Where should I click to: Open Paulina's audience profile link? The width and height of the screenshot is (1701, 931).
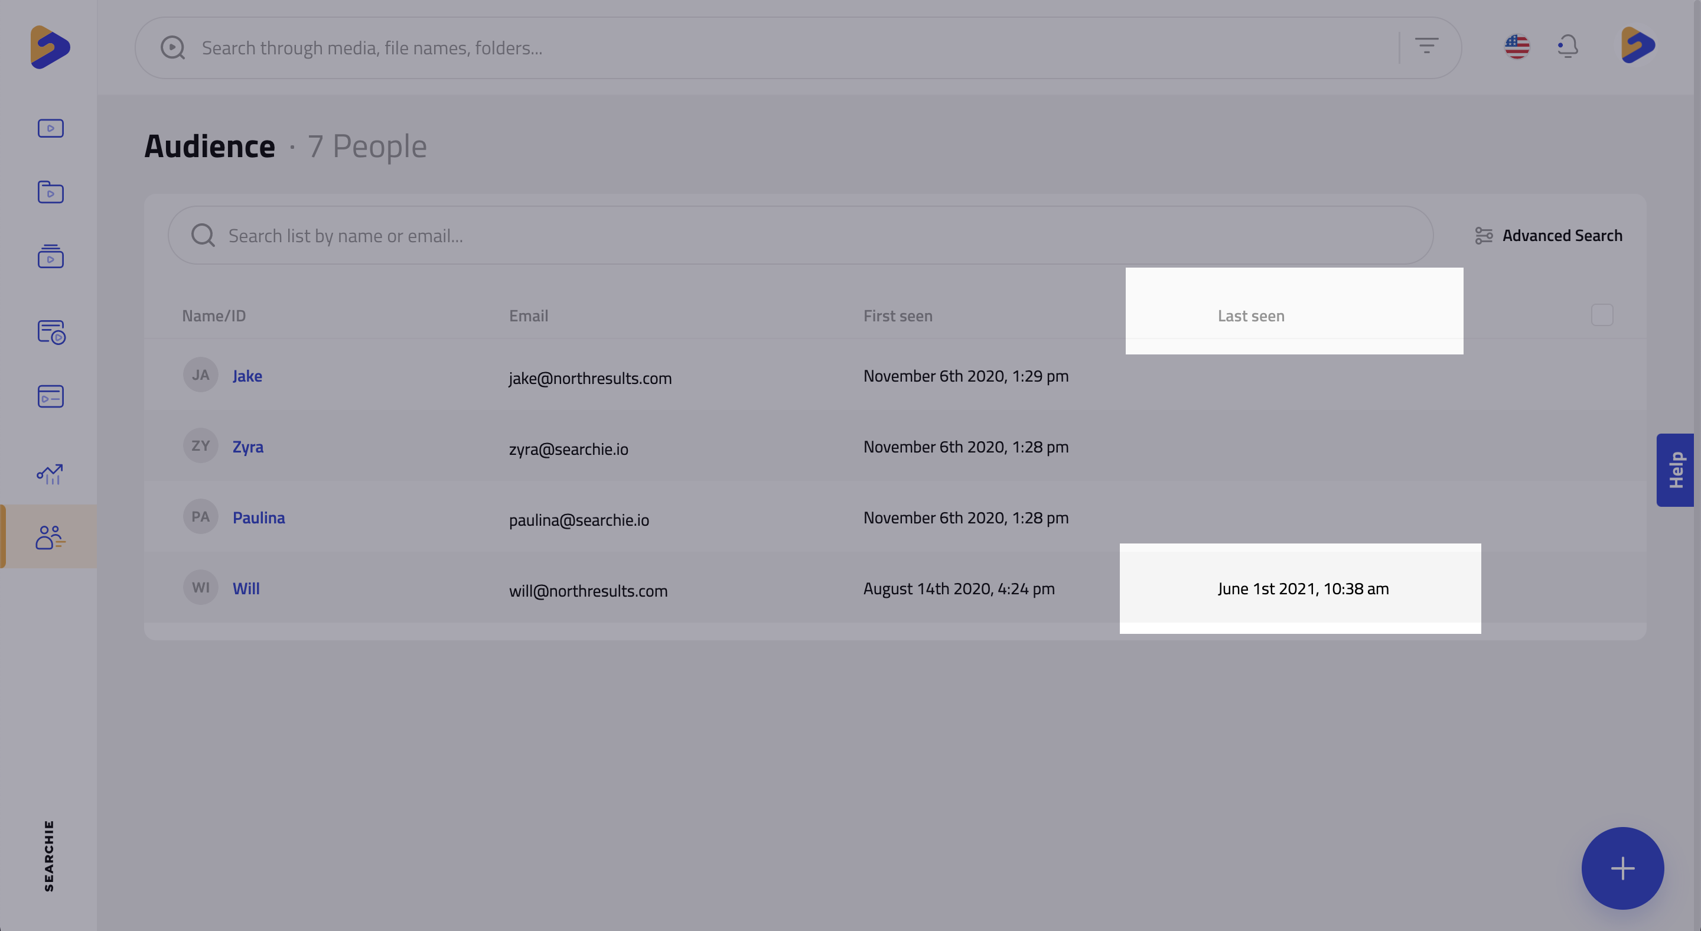click(x=258, y=517)
